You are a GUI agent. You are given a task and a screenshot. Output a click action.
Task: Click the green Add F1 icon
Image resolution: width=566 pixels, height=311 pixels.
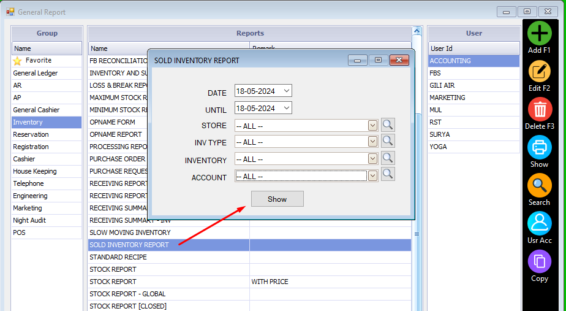click(x=540, y=33)
